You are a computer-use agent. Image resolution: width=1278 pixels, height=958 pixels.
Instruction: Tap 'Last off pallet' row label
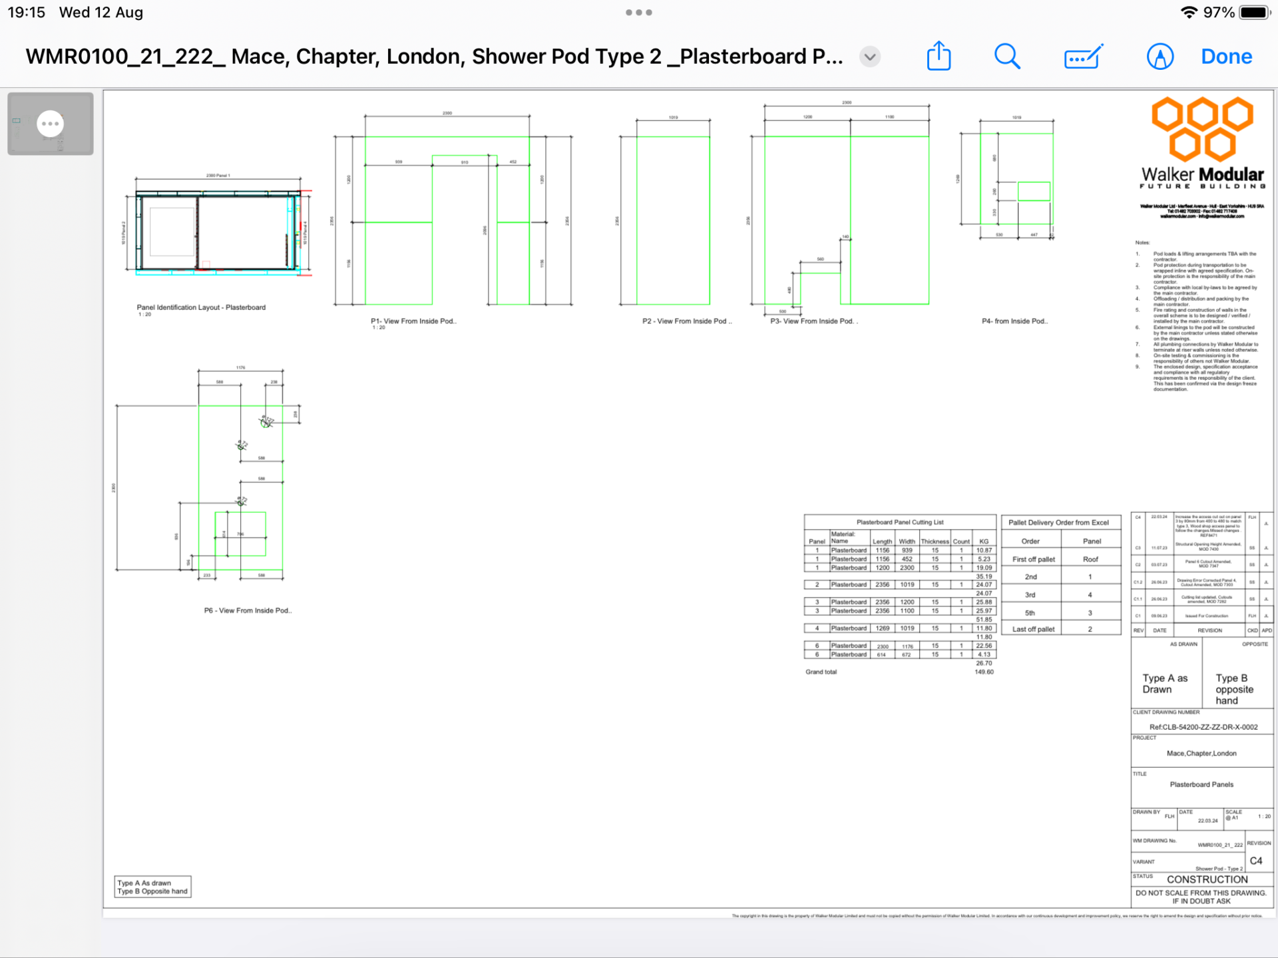pyautogui.click(x=1033, y=629)
